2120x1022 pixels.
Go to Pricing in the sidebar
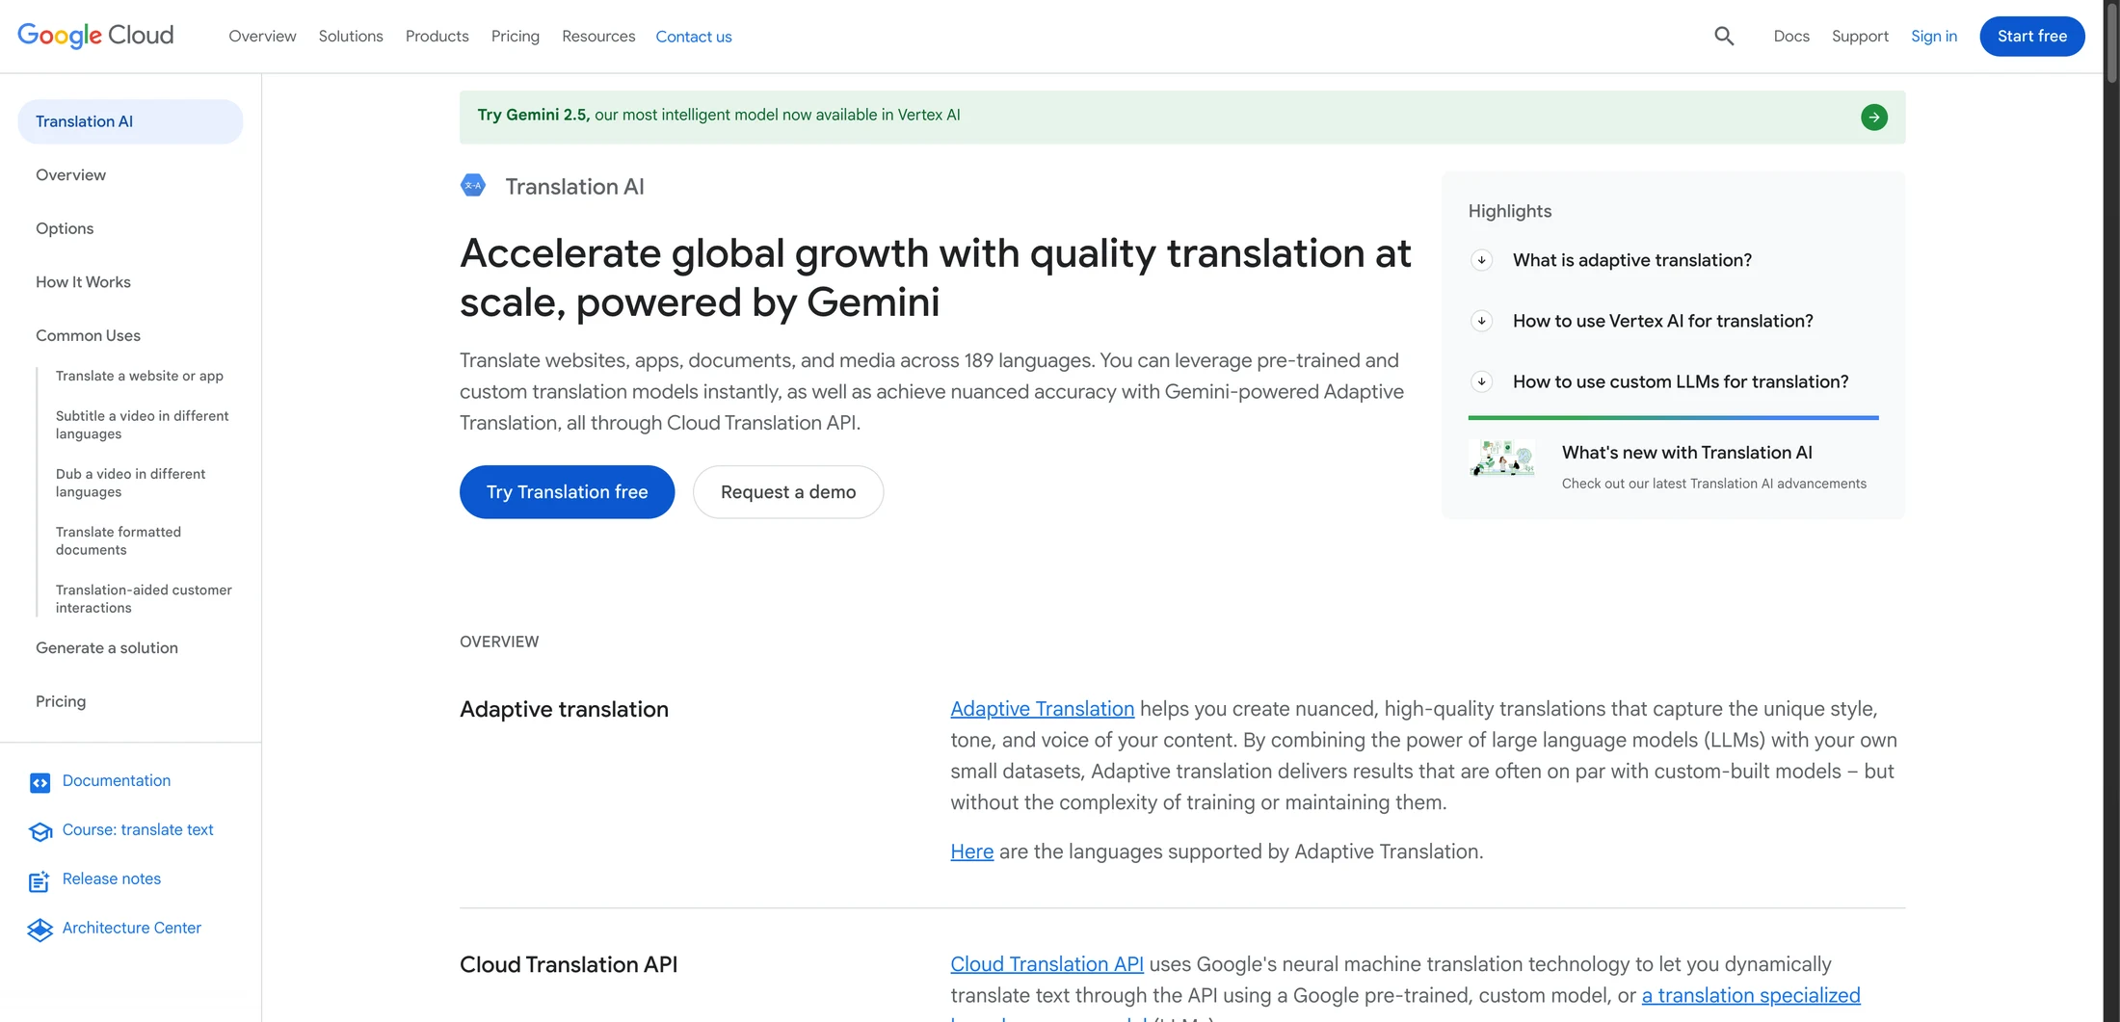[x=61, y=701]
